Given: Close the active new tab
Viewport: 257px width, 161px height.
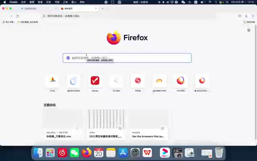Looking at the screenshot, I should pos(96,8).
